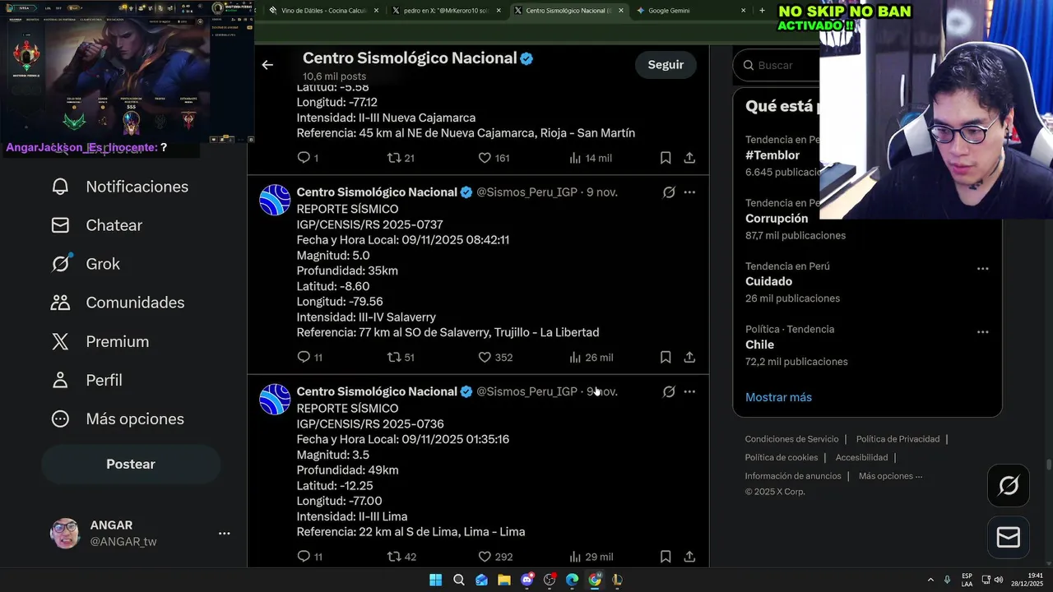View analytics of the post with 26 mil views
The image size is (1053, 592).
click(x=591, y=357)
